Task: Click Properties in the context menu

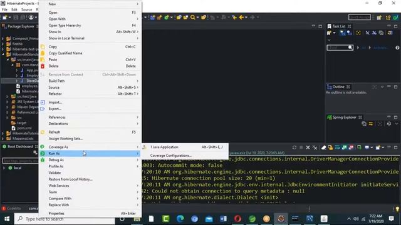Action: click(x=90, y=214)
